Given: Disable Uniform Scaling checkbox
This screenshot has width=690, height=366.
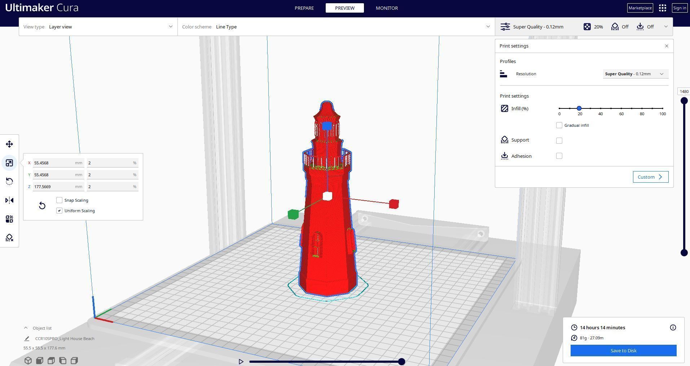Looking at the screenshot, I should [60, 211].
